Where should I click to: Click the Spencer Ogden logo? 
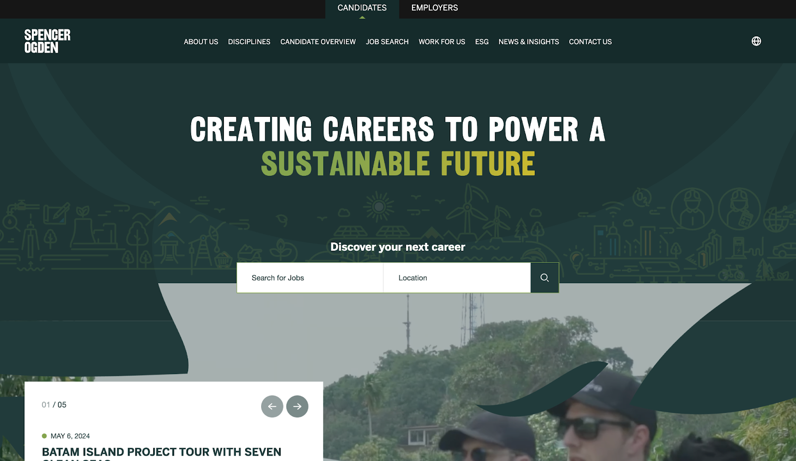click(47, 41)
